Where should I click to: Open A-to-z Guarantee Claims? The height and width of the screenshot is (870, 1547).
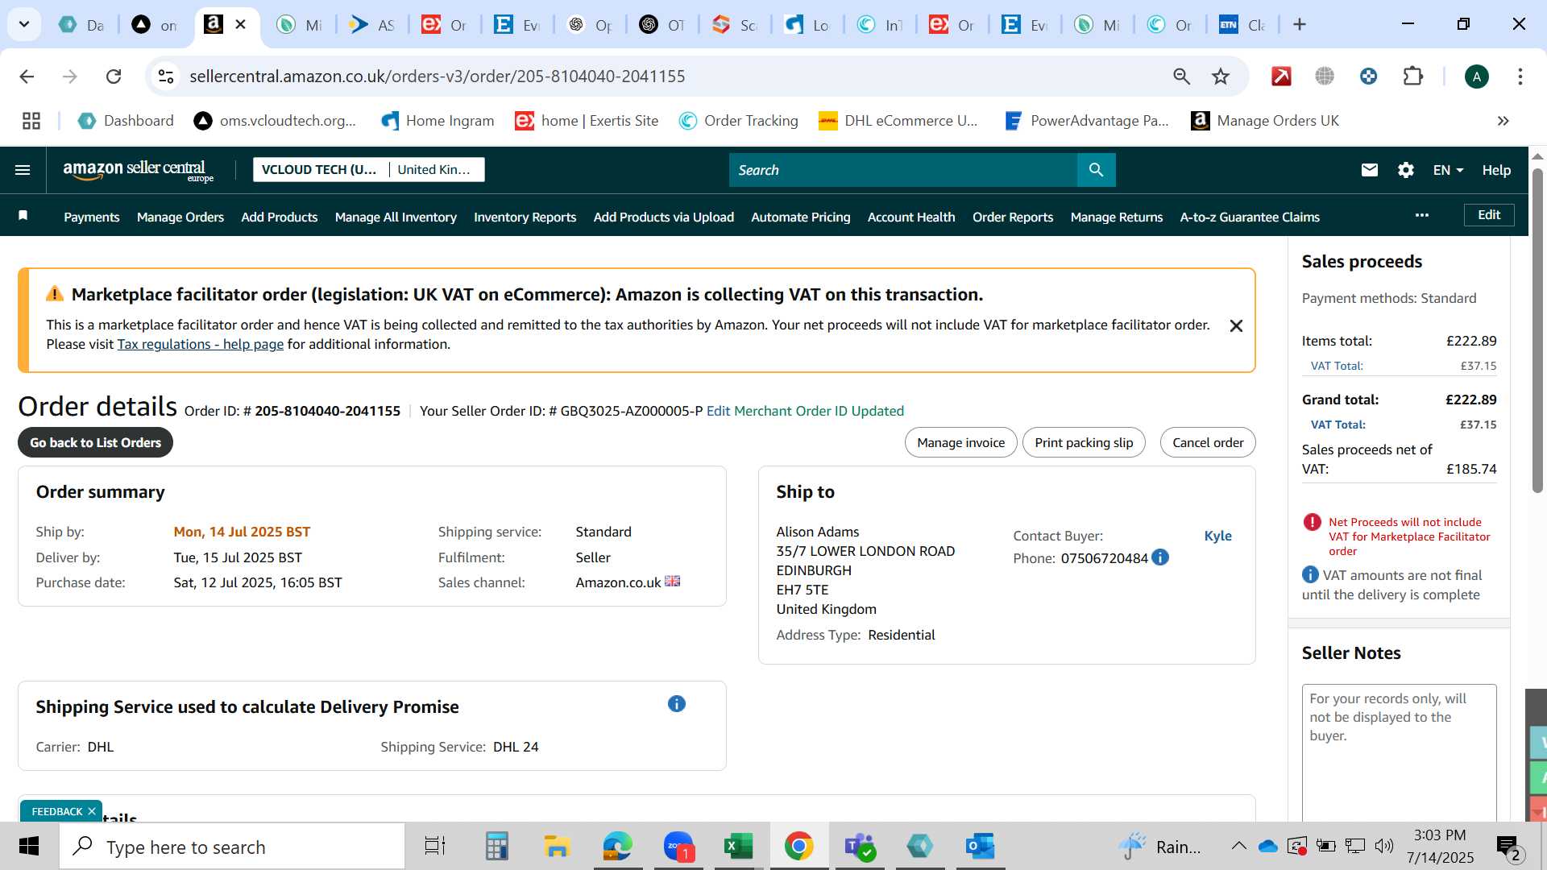[x=1250, y=217]
